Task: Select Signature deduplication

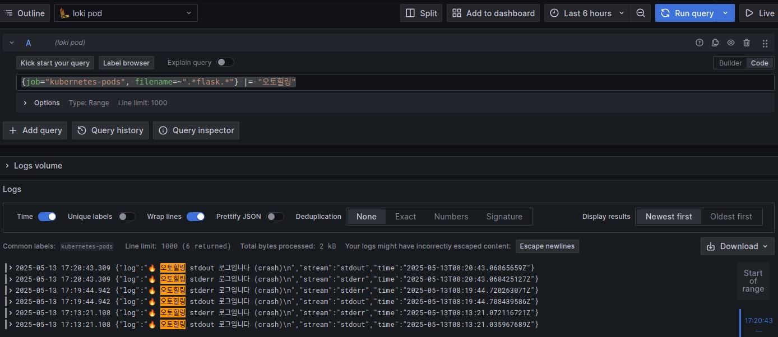Action: click(504, 217)
